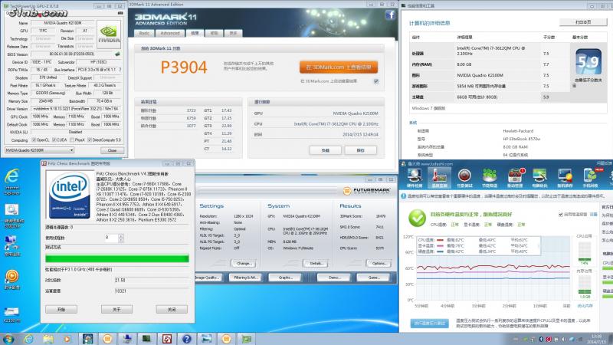Toggle the DirectCompute 5.0 checkbox in GPU-Z

(90, 140)
